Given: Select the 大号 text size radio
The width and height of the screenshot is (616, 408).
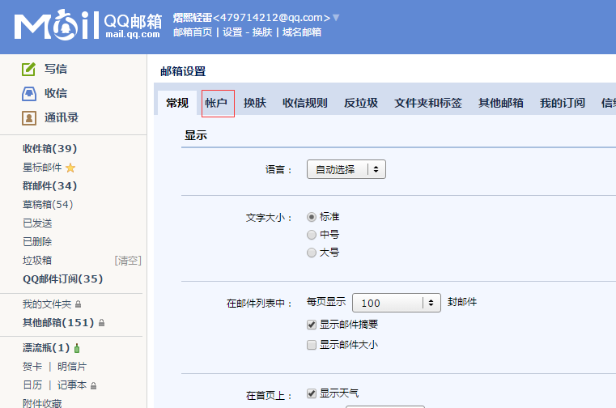Looking at the screenshot, I should pyautogui.click(x=312, y=253).
